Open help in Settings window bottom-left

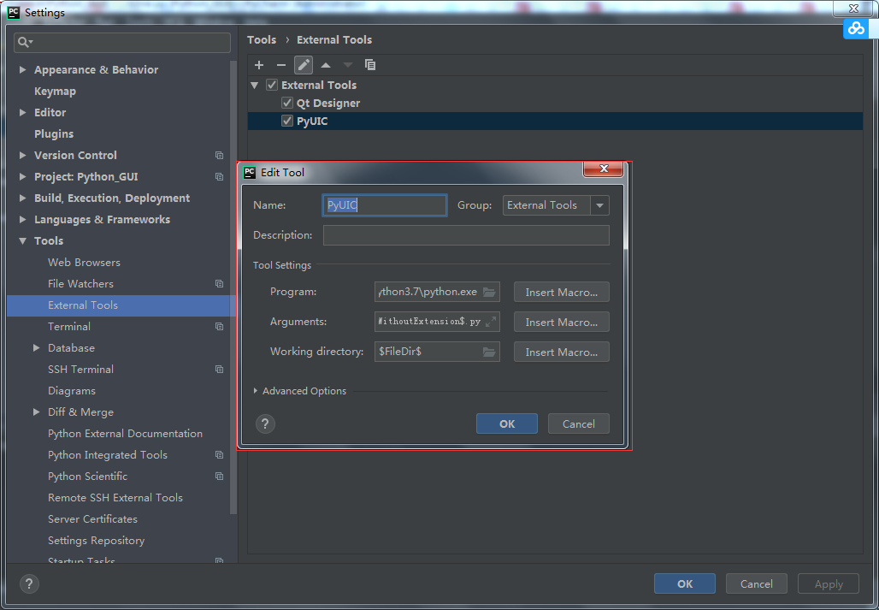[29, 583]
